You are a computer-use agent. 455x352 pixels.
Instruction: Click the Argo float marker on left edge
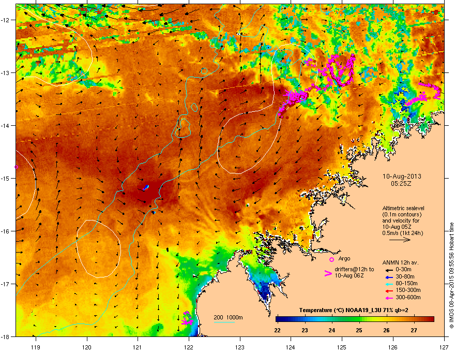(16, 167)
